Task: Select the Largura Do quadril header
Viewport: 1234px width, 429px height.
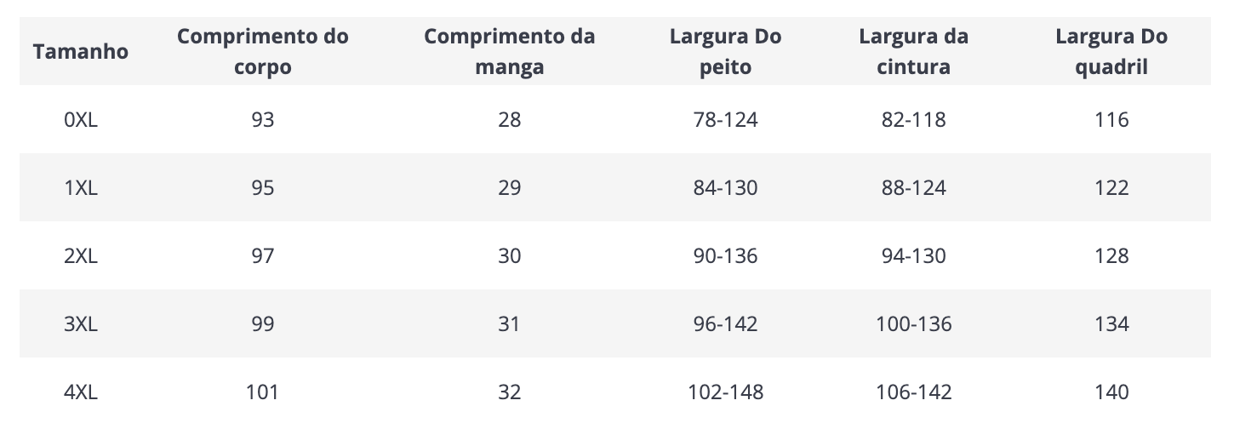Action: pyautogui.click(x=1111, y=52)
